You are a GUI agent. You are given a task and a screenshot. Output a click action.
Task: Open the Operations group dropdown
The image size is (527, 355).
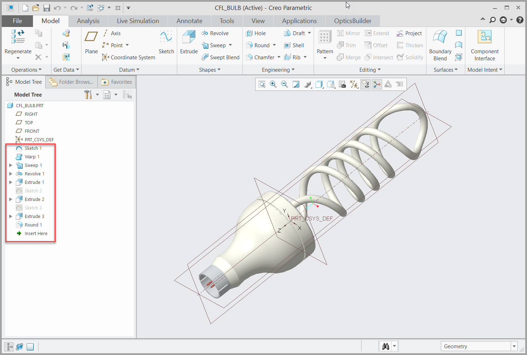(26, 70)
